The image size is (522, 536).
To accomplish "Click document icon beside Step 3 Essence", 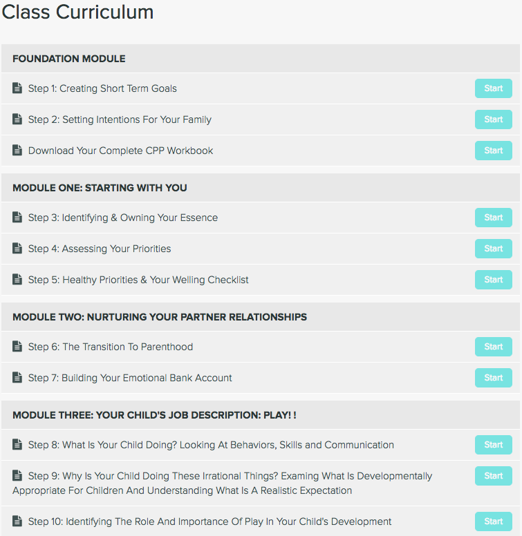I will click(x=17, y=217).
